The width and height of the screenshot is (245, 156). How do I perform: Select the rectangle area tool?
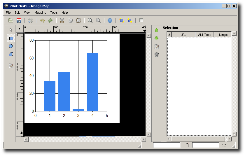[11, 38]
